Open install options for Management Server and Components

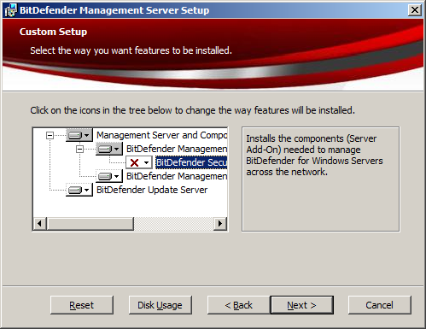tap(79, 135)
